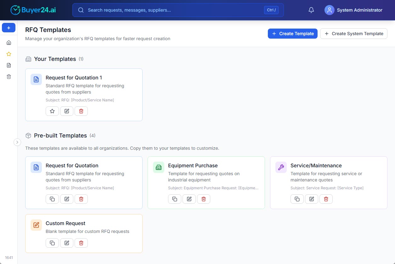The width and height of the screenshot is (395, 264).
Task: Expand the collapsed sidebar with the chevron
Action: [x=17, y=142]
